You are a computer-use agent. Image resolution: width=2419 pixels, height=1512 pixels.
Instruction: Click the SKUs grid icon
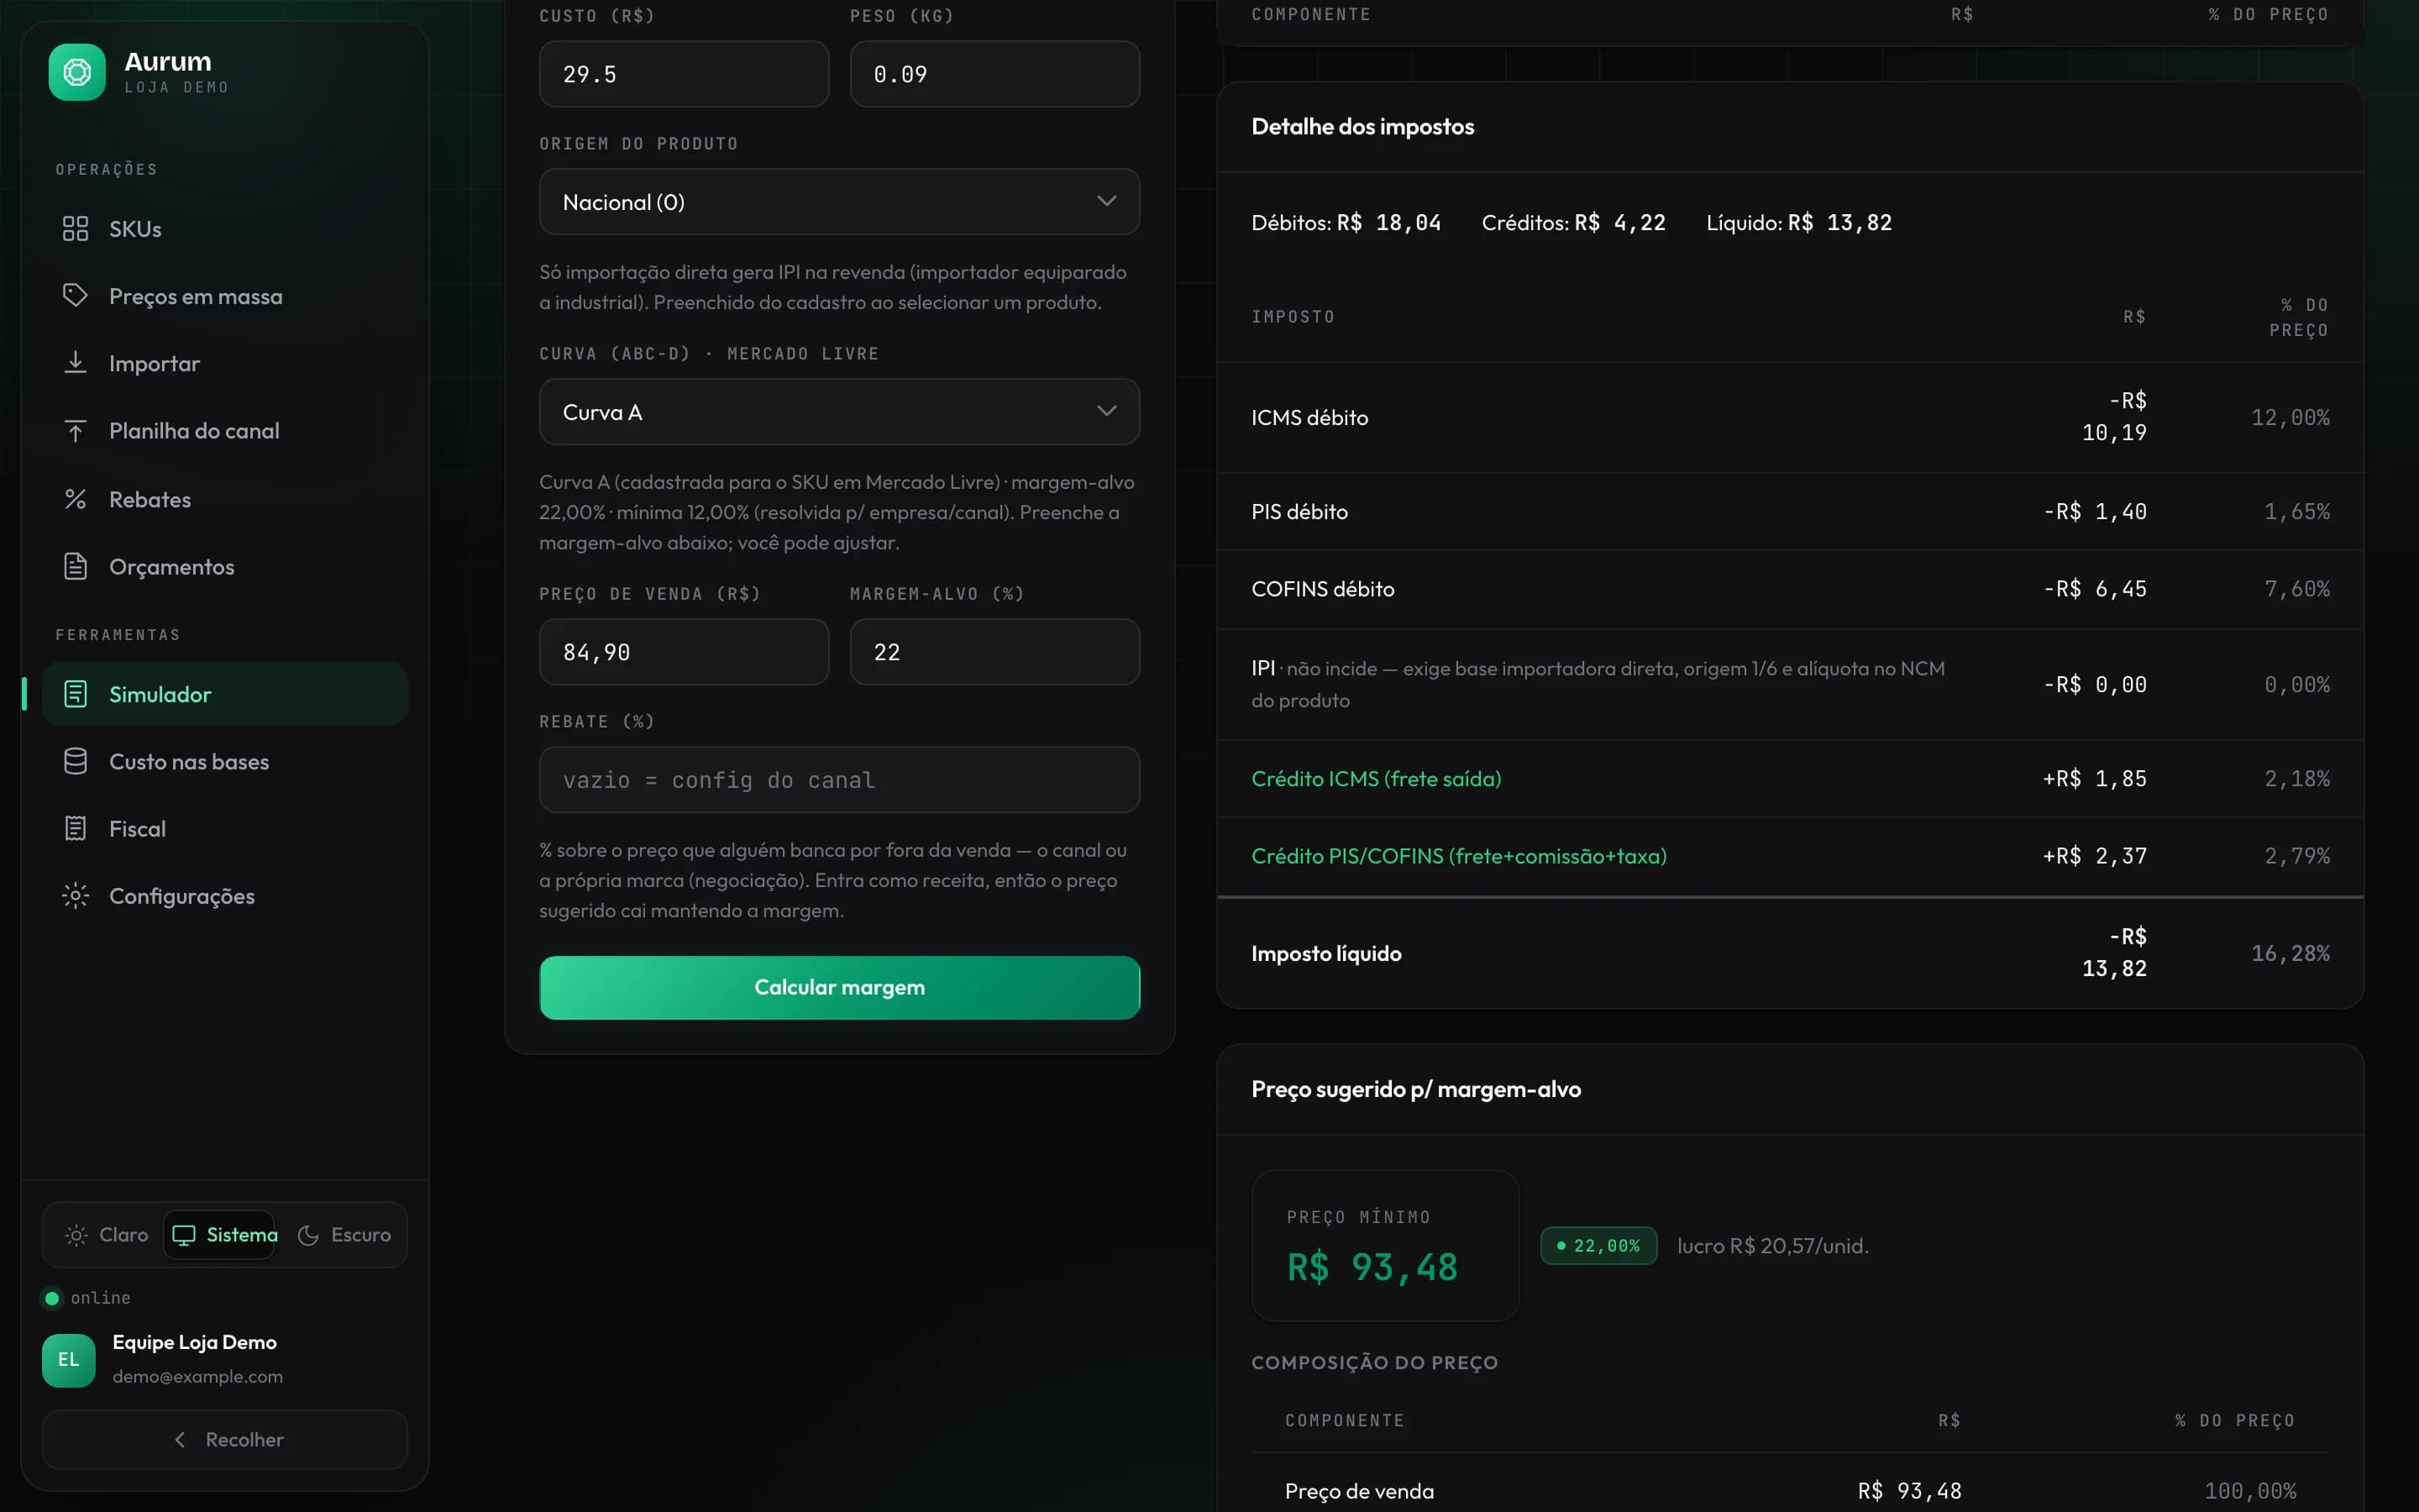[75, 229]
